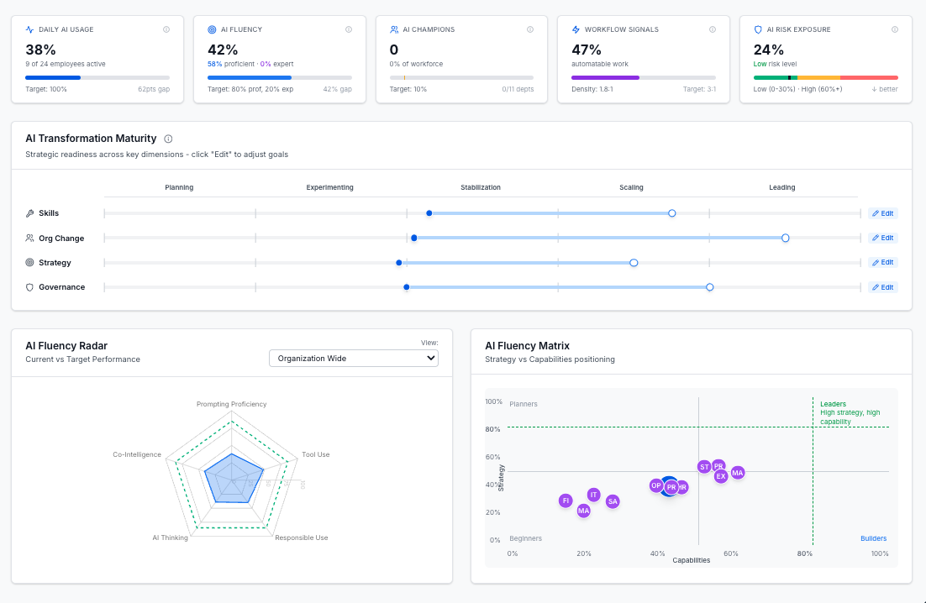Click the Skills target slider handle

point(672,213)
